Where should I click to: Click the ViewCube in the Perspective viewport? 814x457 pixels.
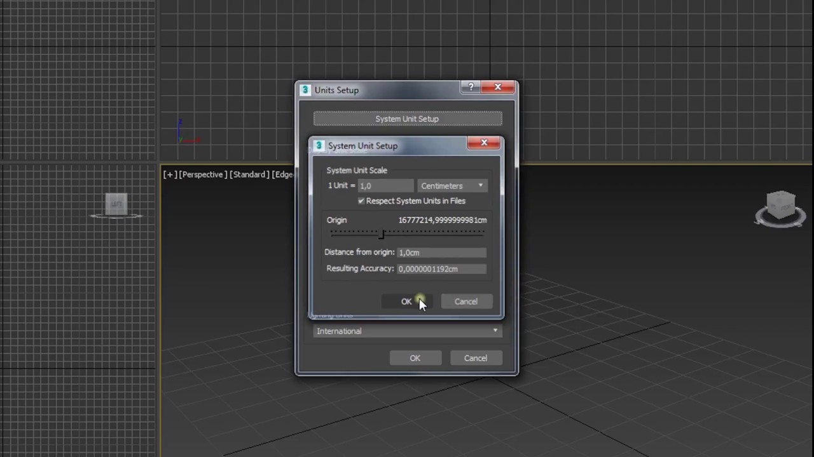780,209
